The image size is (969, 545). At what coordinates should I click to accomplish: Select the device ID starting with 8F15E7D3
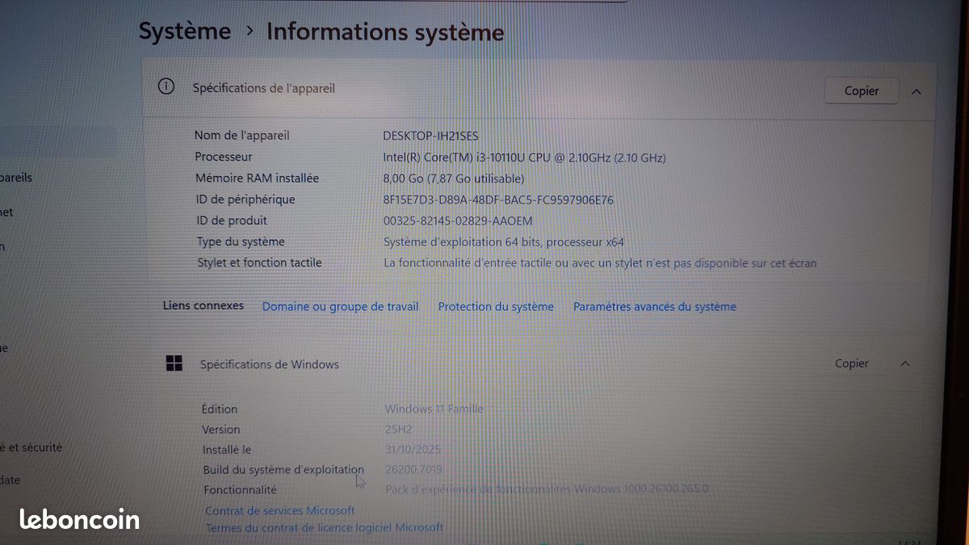pyautogui.click(x=498, y=199)
